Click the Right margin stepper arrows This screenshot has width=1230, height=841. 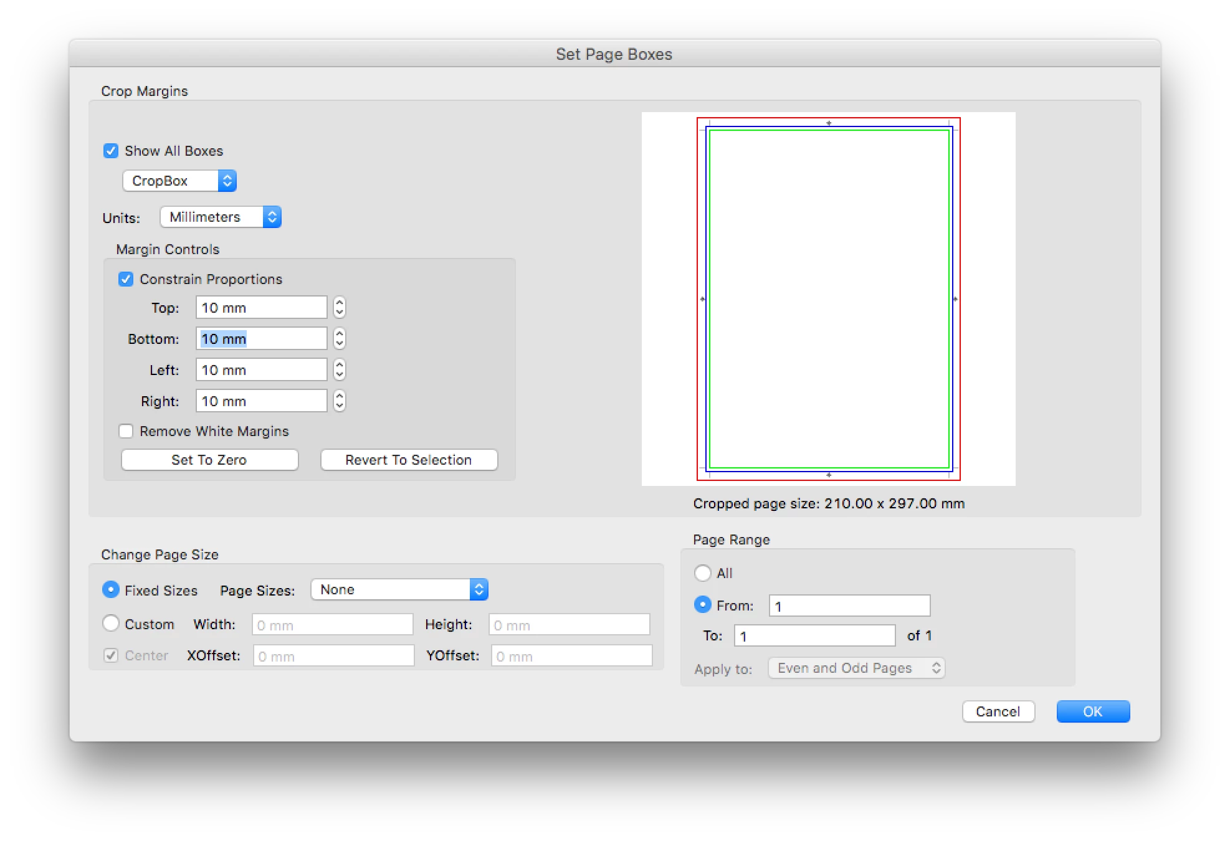339,401
